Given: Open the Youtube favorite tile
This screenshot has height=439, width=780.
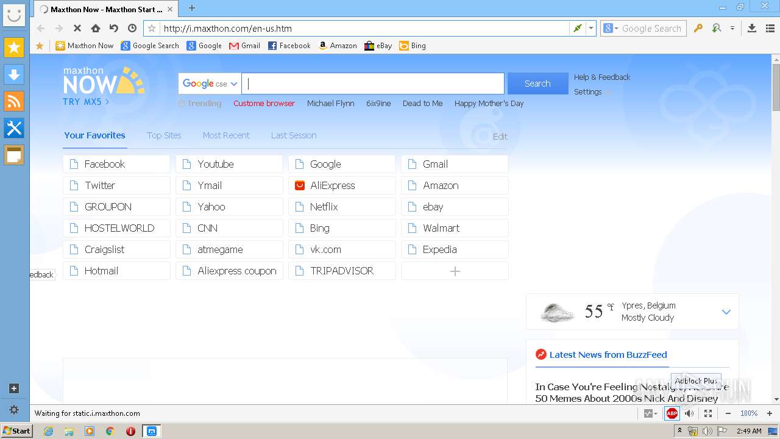Looking at the screenshot, I should click(x=229, y=164).
